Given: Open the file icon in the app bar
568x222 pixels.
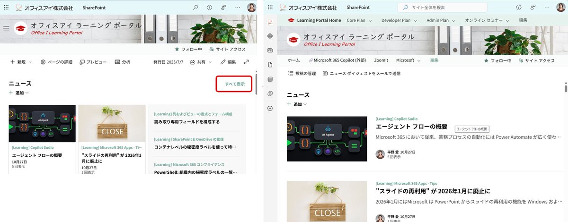Looking at the screenshot, I should coord(270,65).
